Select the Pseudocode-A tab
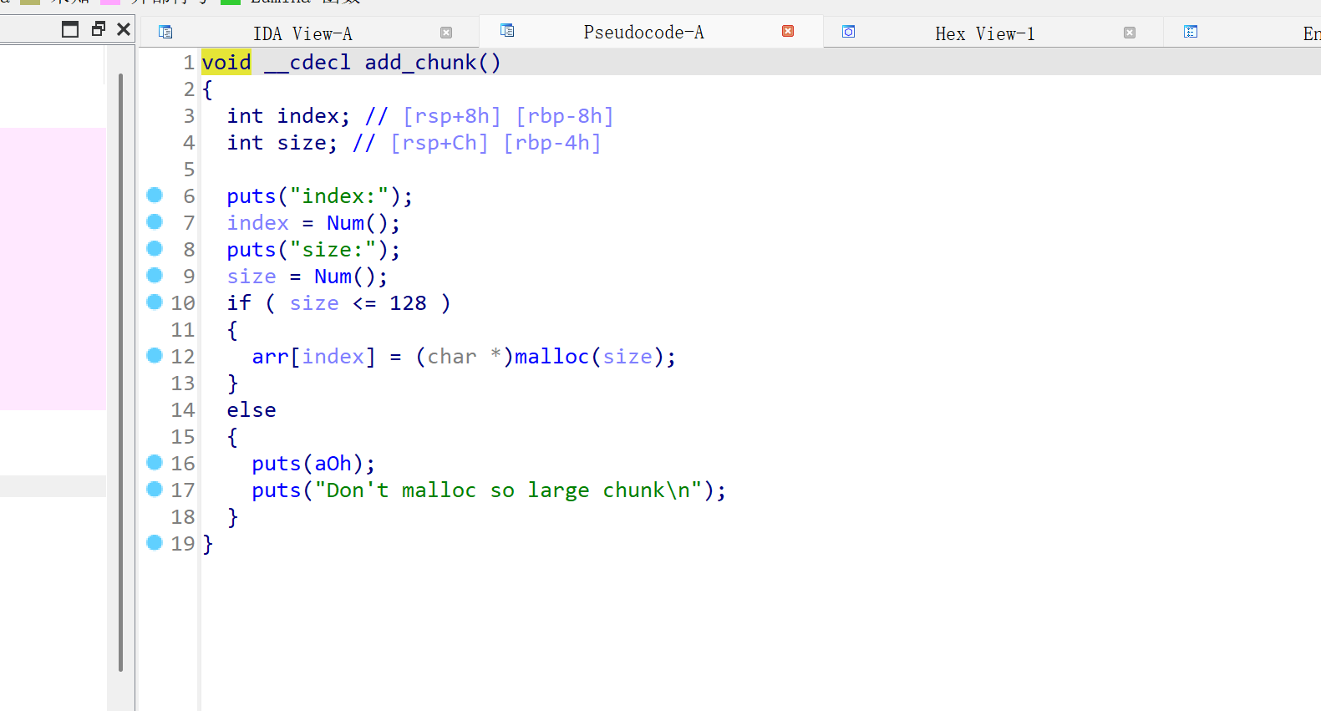1321x711 pixels. [x=643, y=32]
